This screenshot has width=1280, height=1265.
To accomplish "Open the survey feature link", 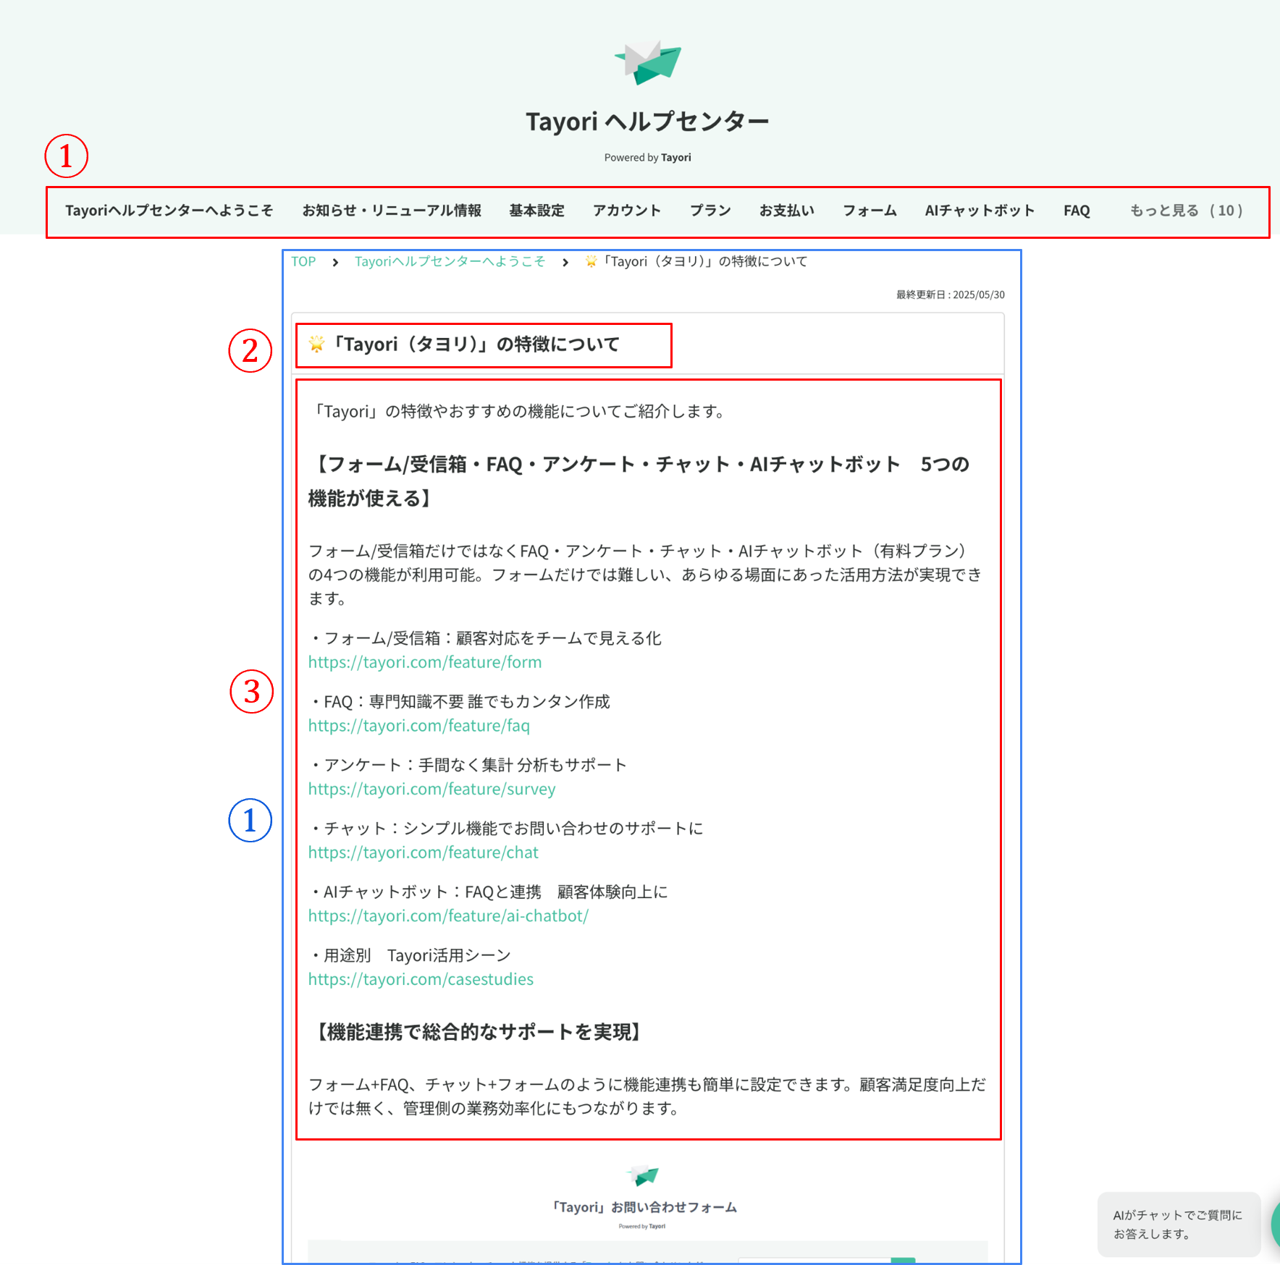I will [431, 789].
